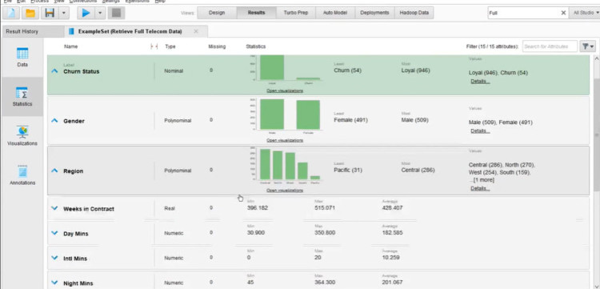Open the All Studio search scope dropdown
Viewport: 600px width, 289px height.
(x=586, y=13)
